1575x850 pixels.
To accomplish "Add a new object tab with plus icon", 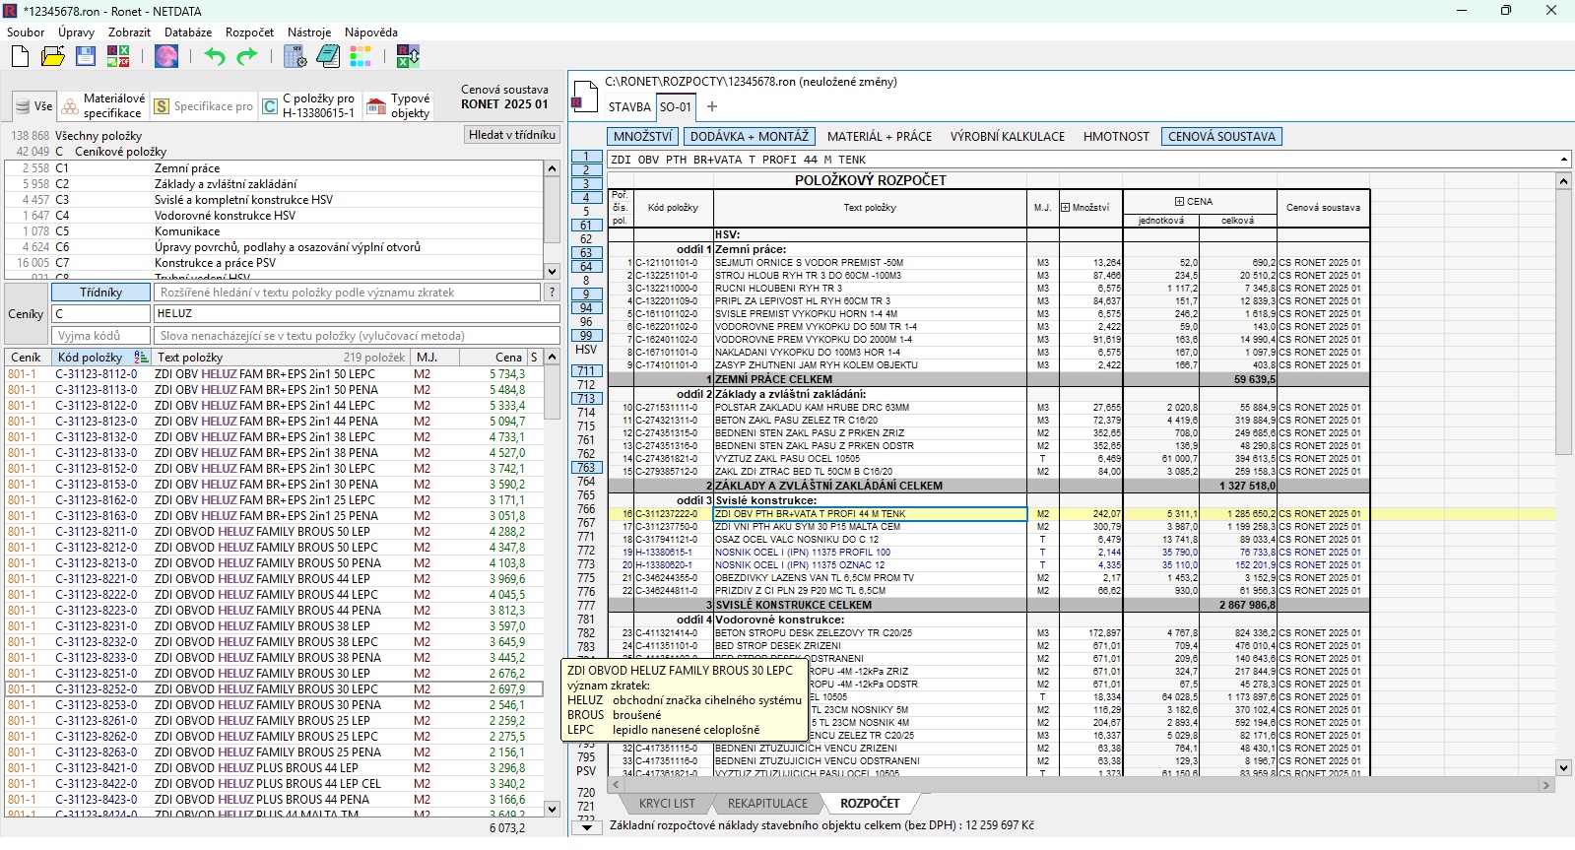I will 712,106.
